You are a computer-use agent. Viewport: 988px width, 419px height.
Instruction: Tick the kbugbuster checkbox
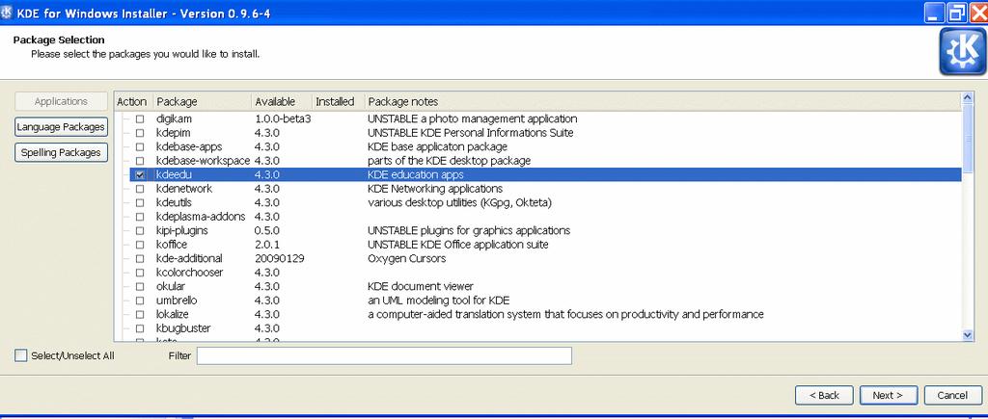point(140,328)
